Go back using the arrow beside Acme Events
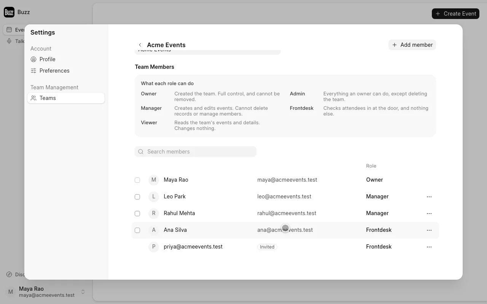The height and width of the screenshot is (304, 487). (x=140, y=45)
